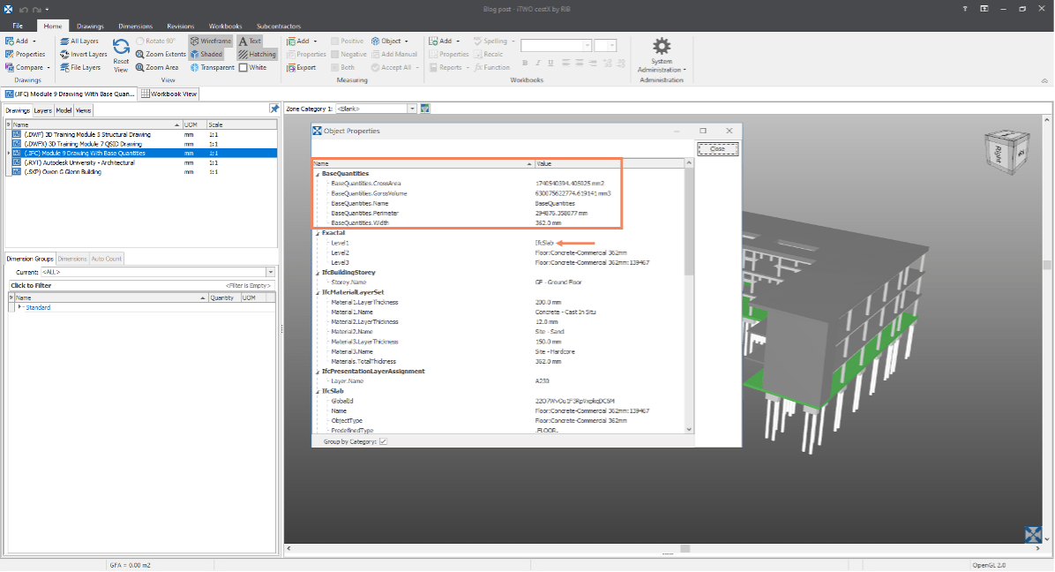Click Close in Object Properties dialog
The width and height of the screenshot is (1055, 572).
(x=718, y=148)
